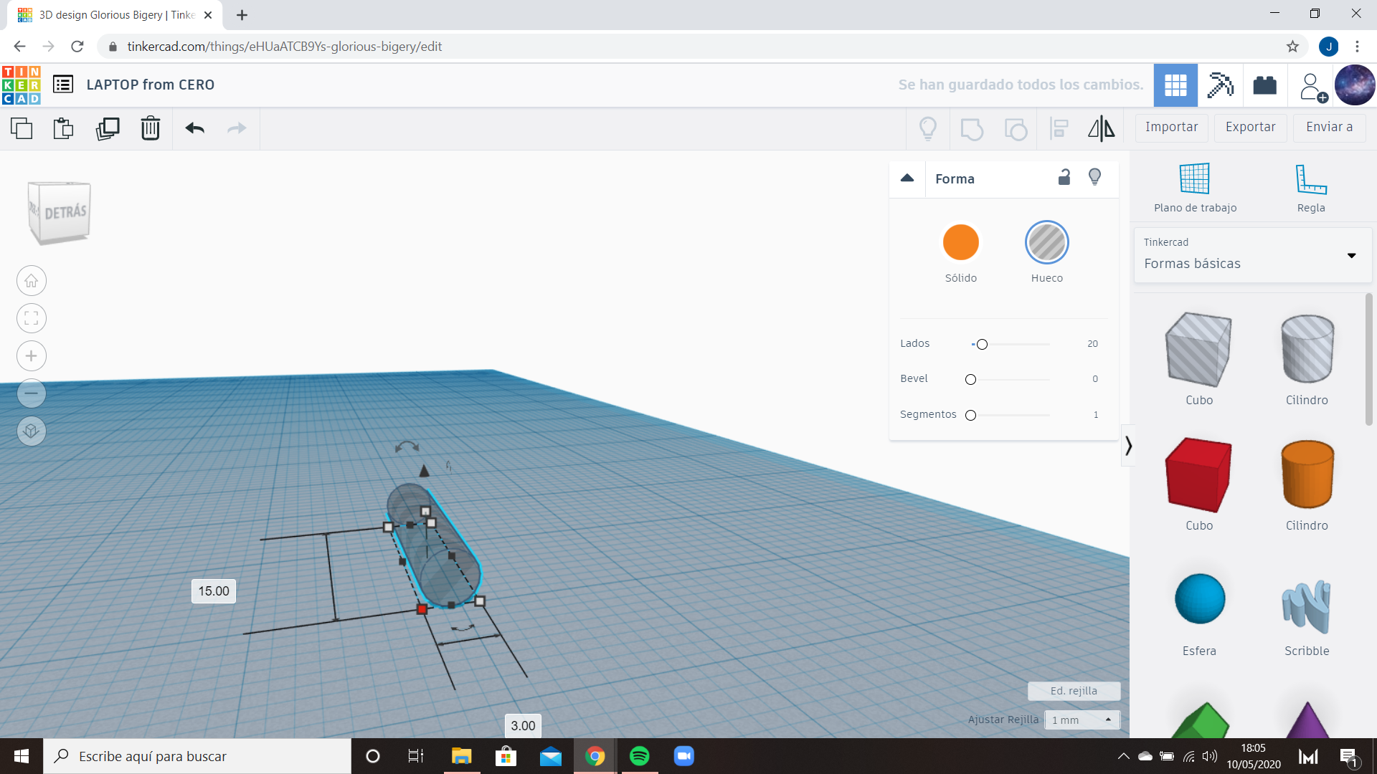
Task: Adjust the Bevel slider handle
Action: 970,380
